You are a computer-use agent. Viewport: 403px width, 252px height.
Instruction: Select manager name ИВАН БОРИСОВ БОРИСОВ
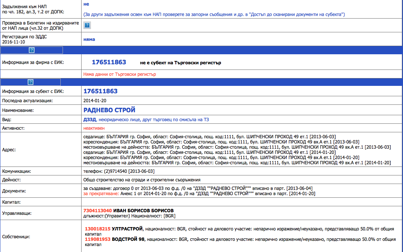143,210
